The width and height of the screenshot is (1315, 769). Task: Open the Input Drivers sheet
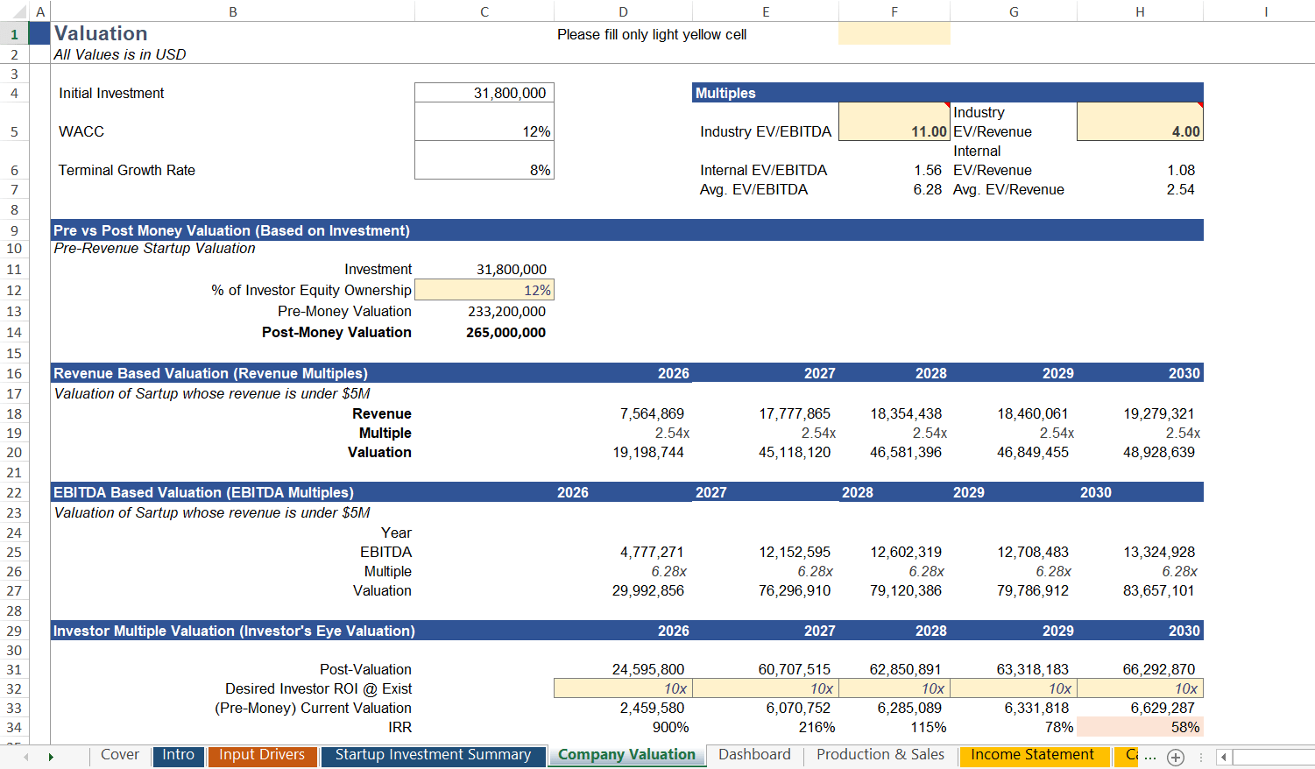[262, 754]
